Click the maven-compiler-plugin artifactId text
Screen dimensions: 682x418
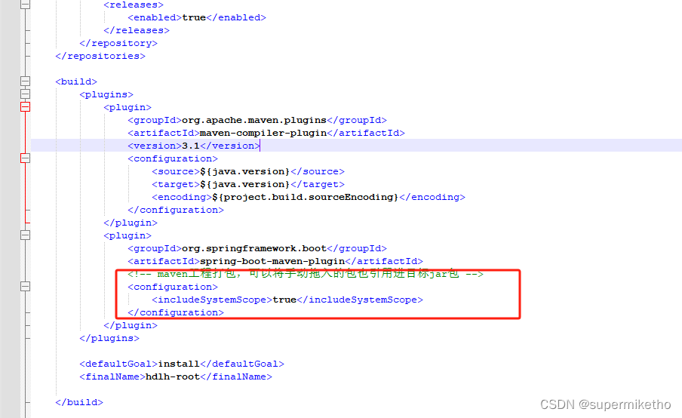(x=263, y=133)
